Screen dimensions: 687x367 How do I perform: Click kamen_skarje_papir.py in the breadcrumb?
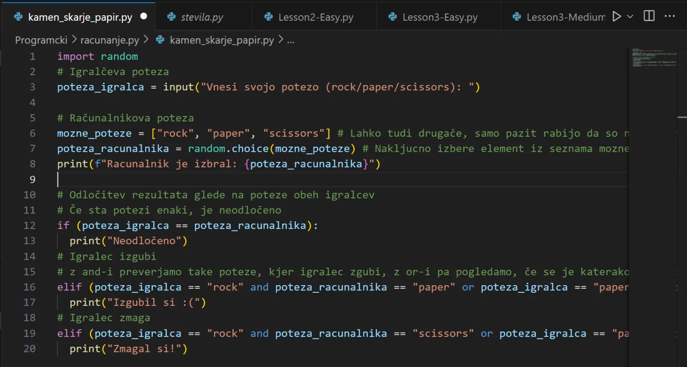tap(221, 40)
